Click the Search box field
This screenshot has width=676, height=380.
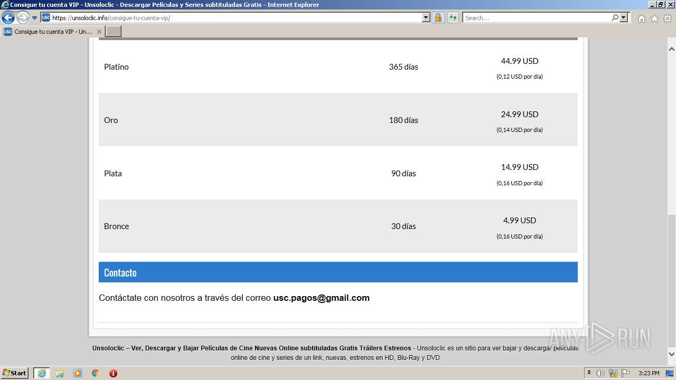tap(537, 17)
